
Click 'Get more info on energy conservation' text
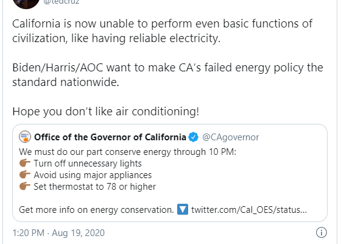coord(96,210)
